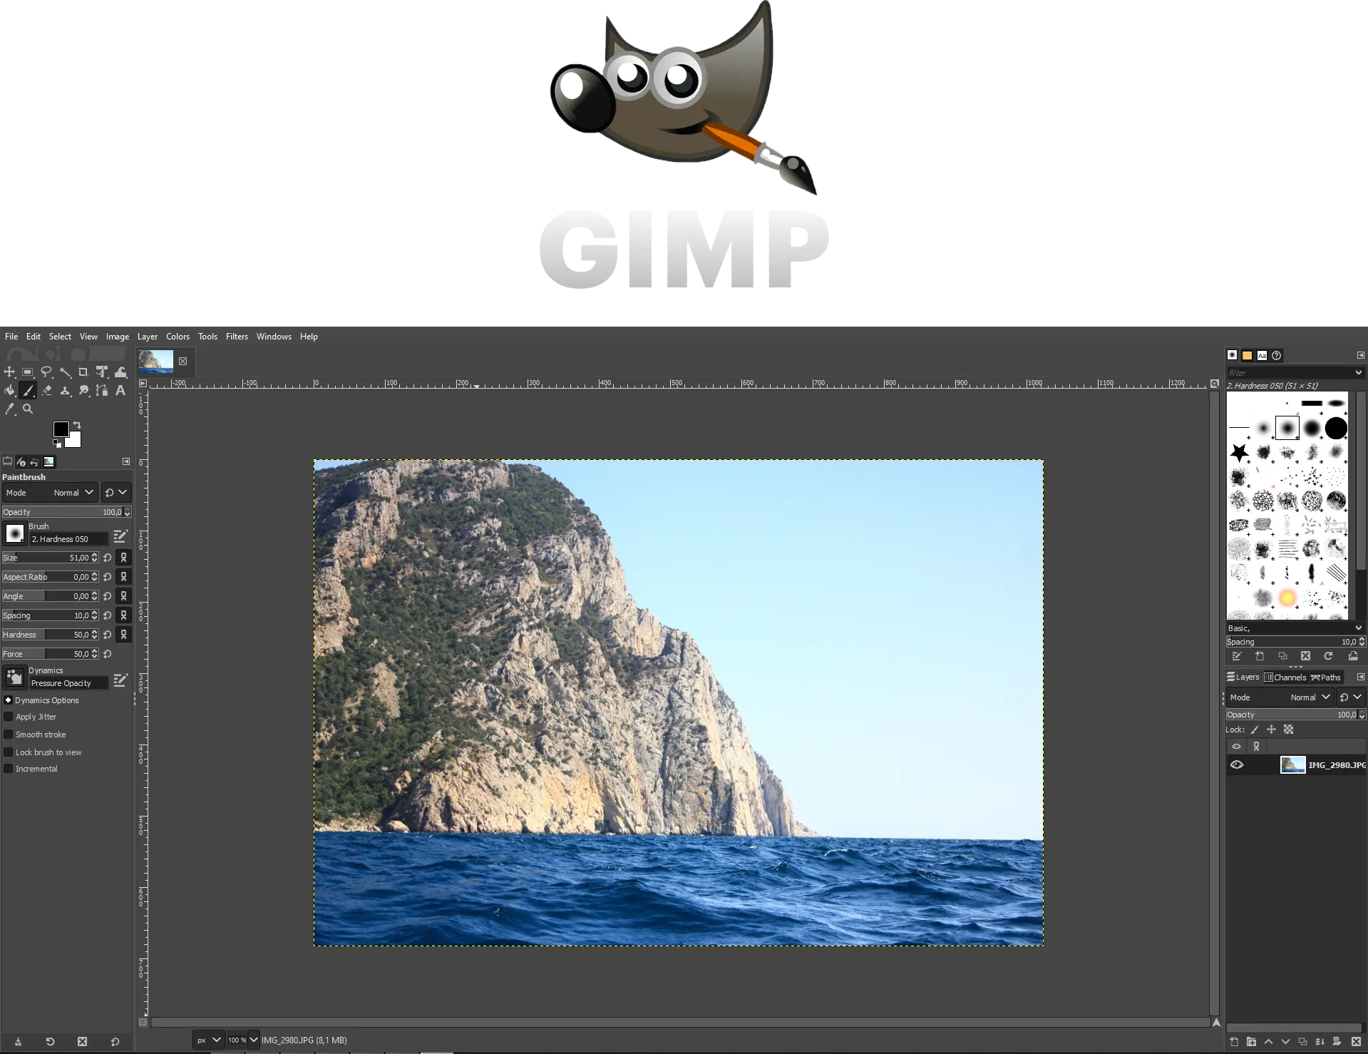Open the Basic tag dropdown in Brushes
The height and width of the screenshot is (1054, 1368).
1358,628
